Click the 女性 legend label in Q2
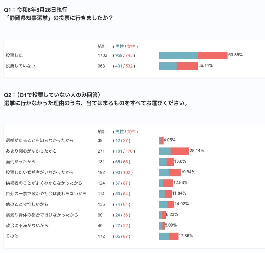 coord(131,132)
